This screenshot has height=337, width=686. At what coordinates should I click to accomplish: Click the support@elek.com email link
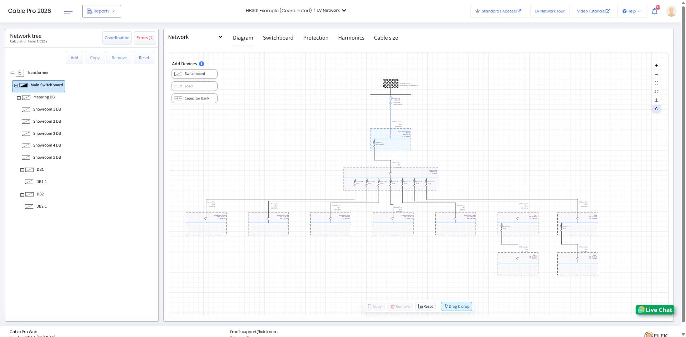coord(260,332)
